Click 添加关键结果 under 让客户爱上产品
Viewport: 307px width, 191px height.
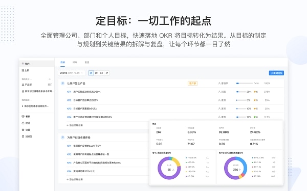coord(75,125)
